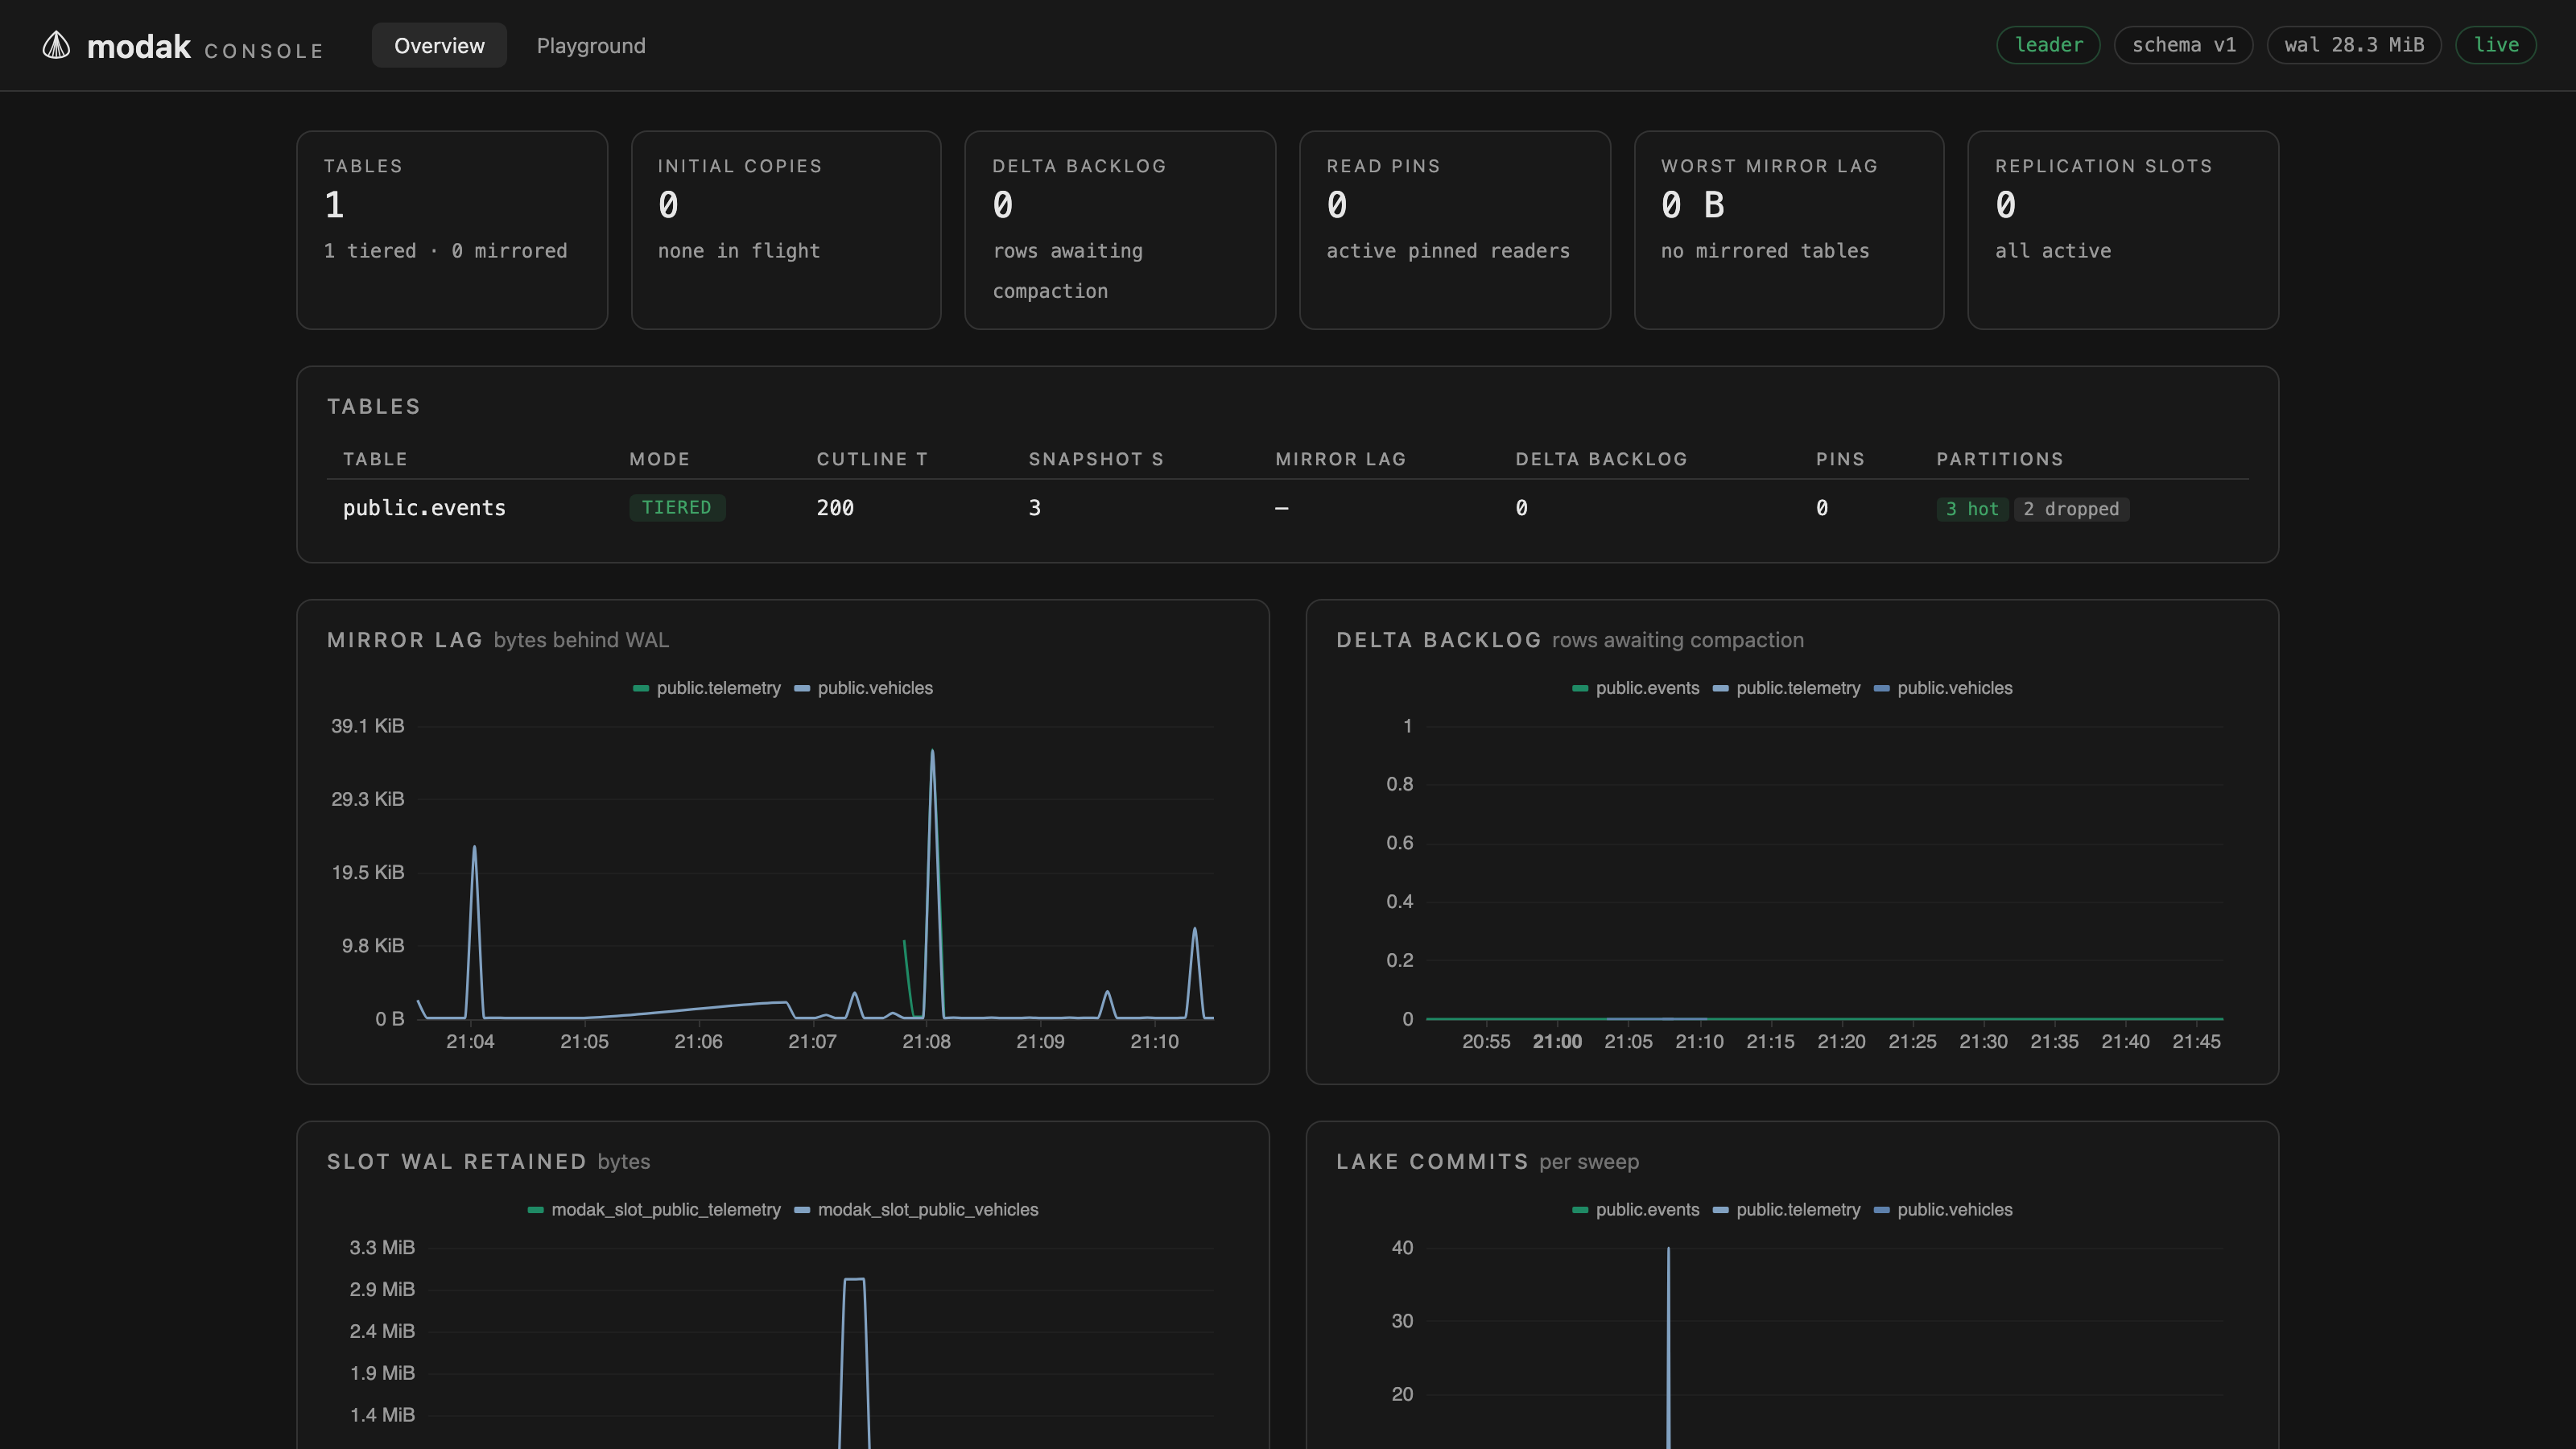Toggle public.telemetry series in Lake Commits legend
The height and width of the screenshot is (1449, 2576).
(1787, 1210)
